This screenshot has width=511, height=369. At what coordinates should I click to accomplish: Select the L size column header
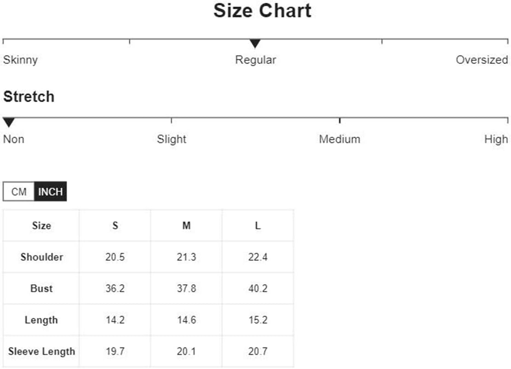[258, 225]
